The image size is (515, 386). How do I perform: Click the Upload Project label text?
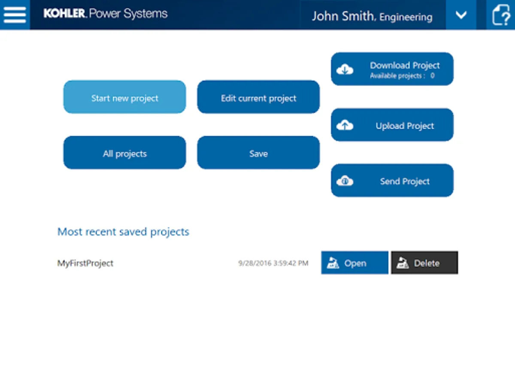(x=405, y=126)
